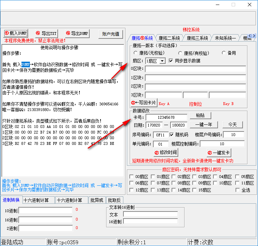
Task: Check the 14扇区 checkbox
Action: (174, 190)
